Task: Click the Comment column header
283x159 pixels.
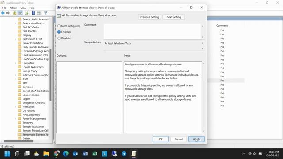Action: [x=222, y=26]
